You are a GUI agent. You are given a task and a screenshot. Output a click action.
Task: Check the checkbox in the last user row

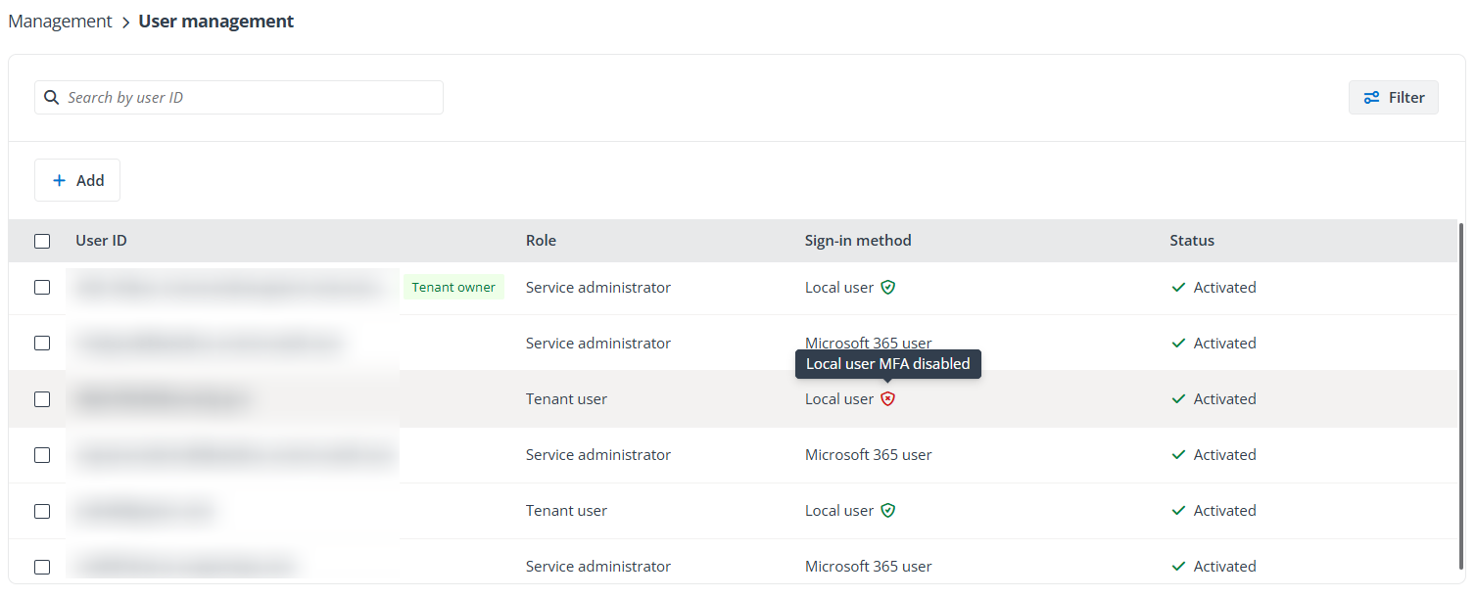coord(42,566)
